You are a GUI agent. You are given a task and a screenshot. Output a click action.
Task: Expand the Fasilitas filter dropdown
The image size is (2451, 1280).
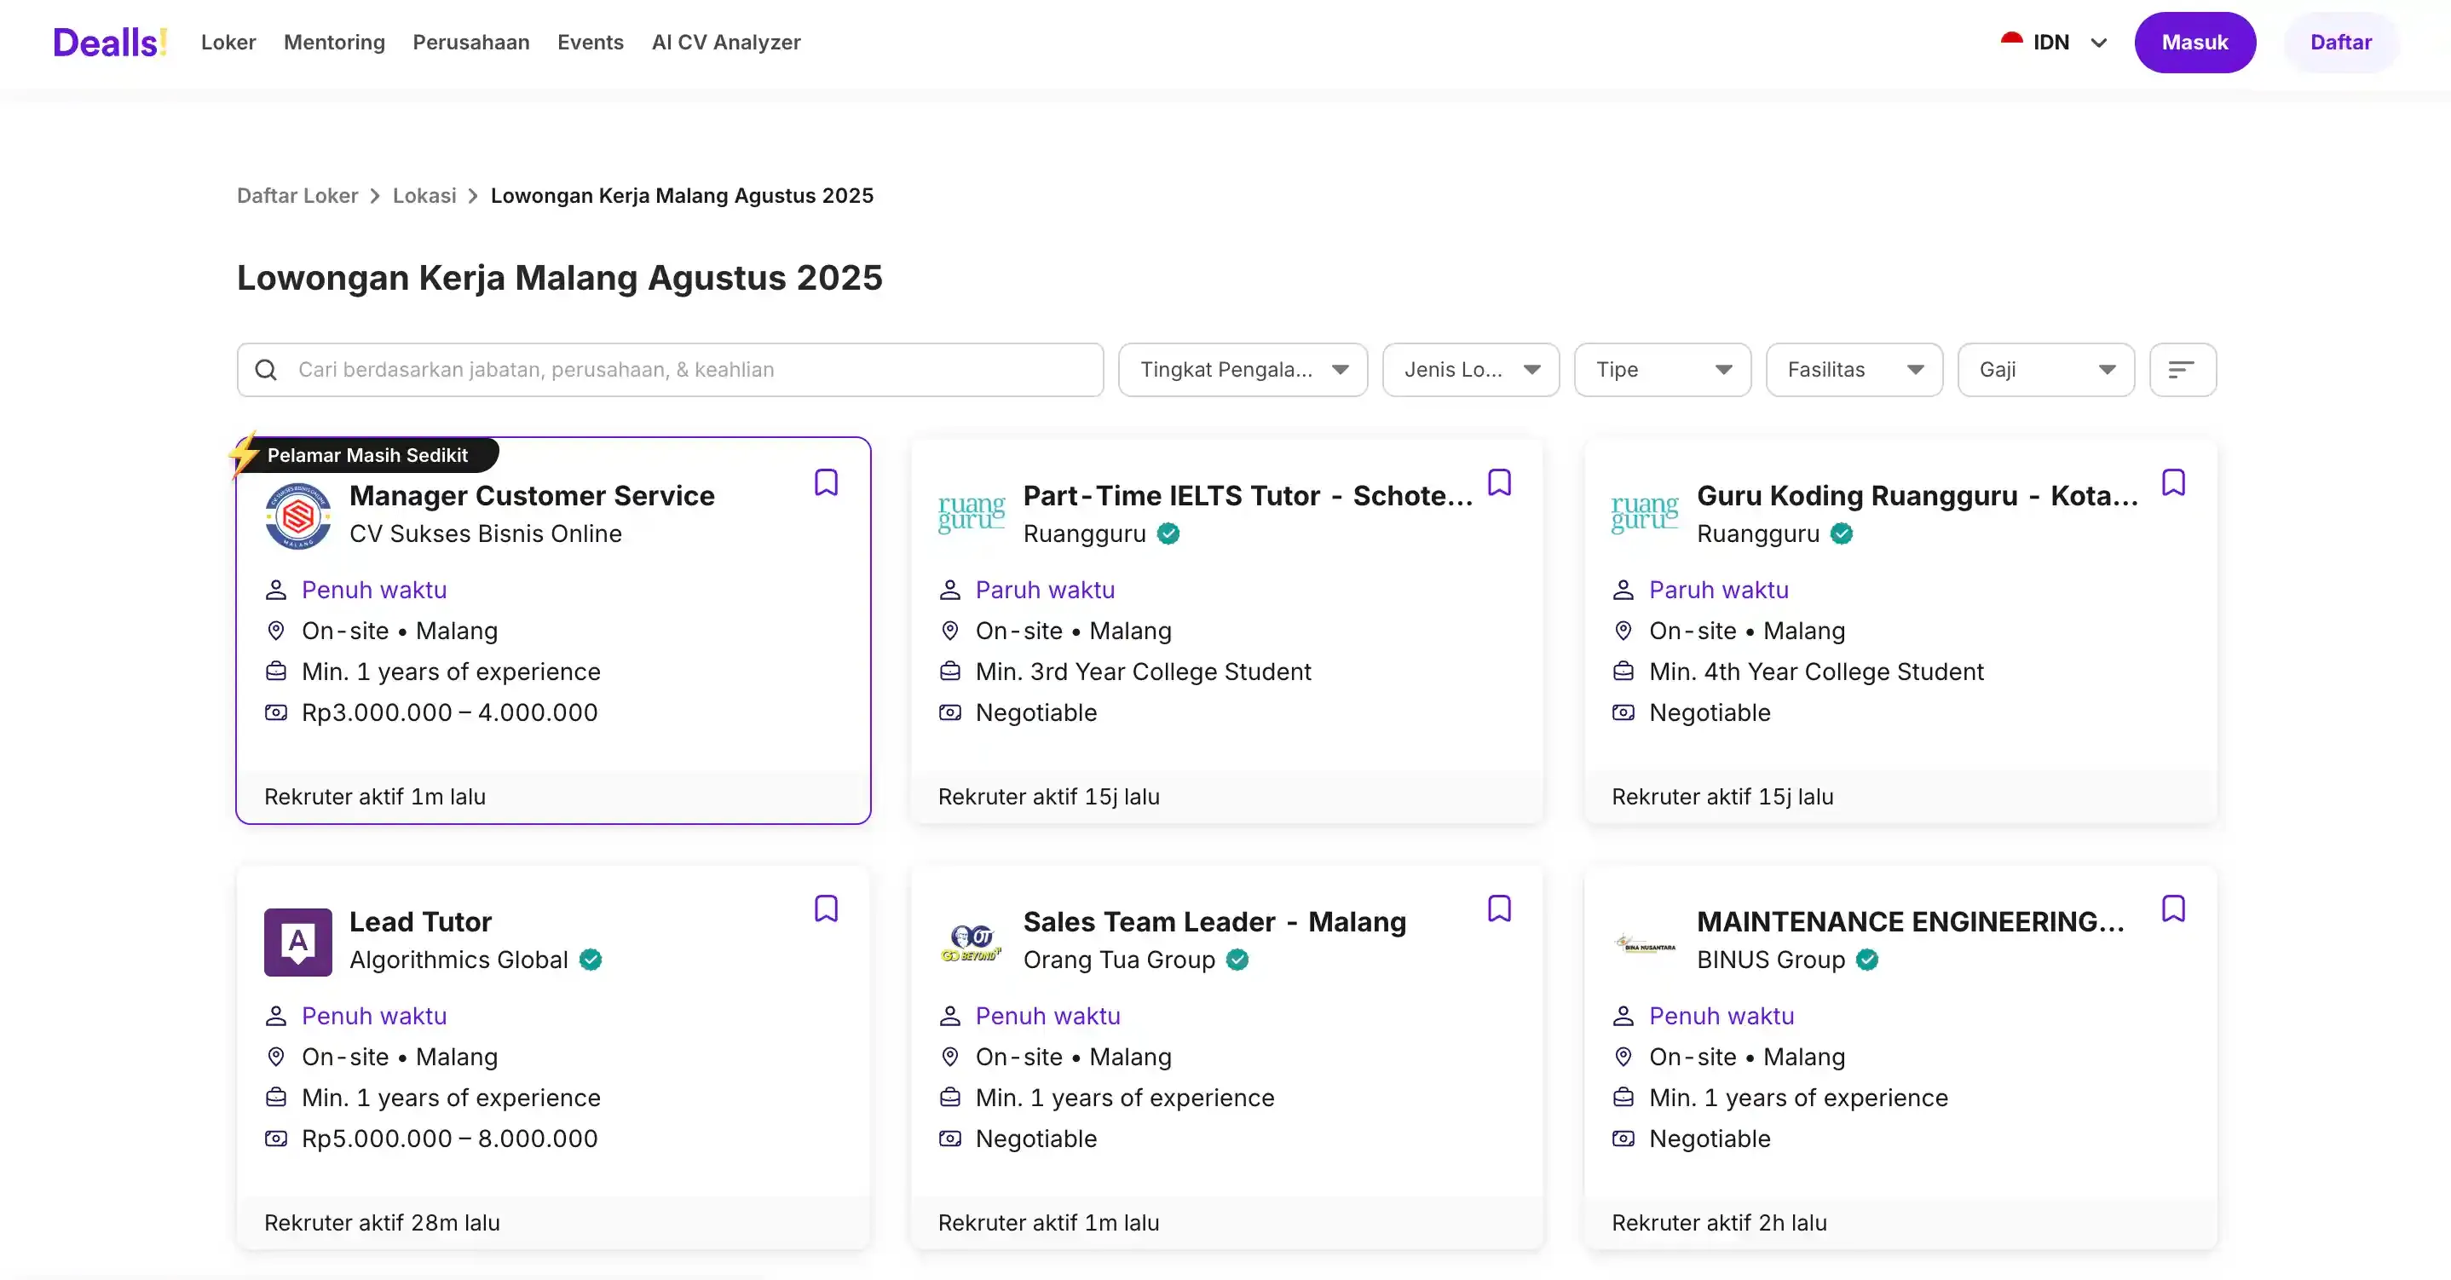[x=1854, y=369]
